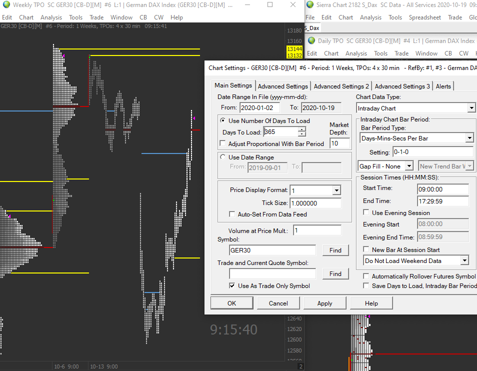The width and height of the screenshot is (477, 371).
Task: Open the Price Display Format dropdown
Action: (336, 190)
